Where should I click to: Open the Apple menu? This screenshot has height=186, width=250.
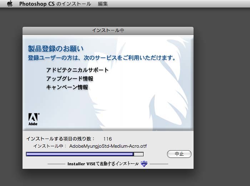pos(10,4)
